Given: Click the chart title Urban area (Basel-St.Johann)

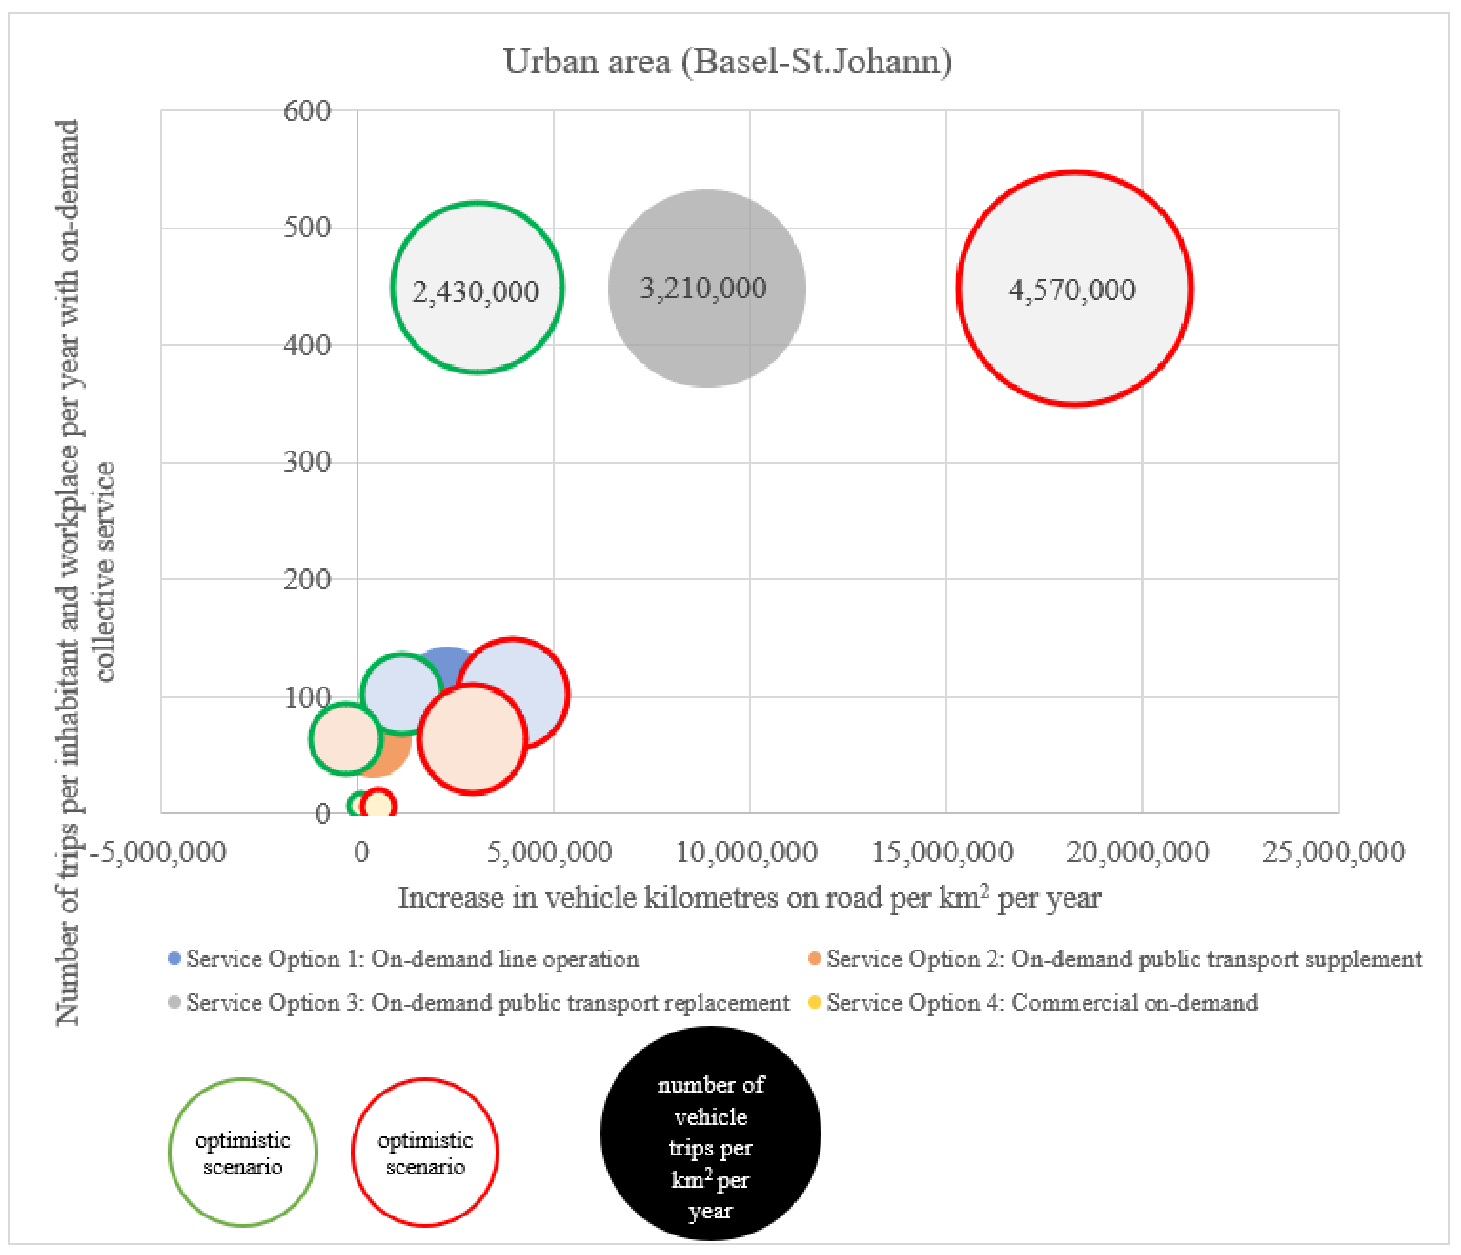Looking at the screenshot, I should pyautogui.click(x=727, y=61).
